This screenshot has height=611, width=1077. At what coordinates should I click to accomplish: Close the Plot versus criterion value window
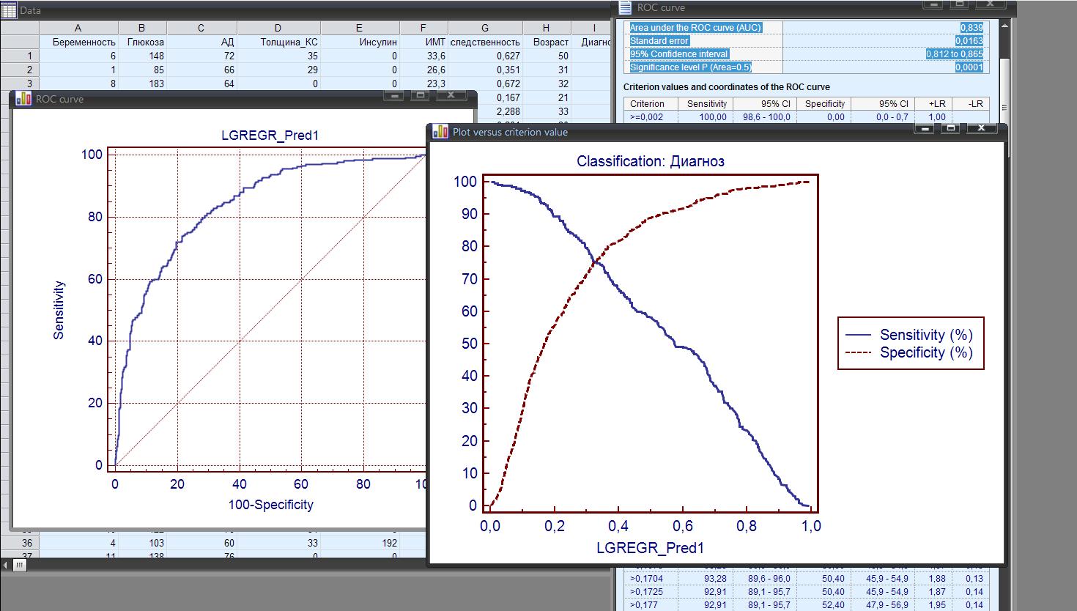981,128
